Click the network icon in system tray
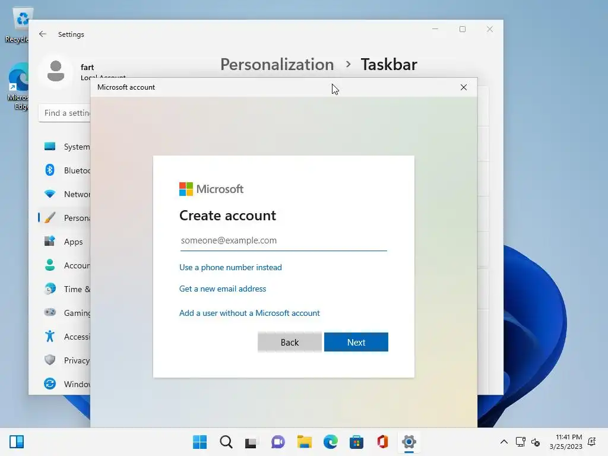 click(x=520, y=442)
